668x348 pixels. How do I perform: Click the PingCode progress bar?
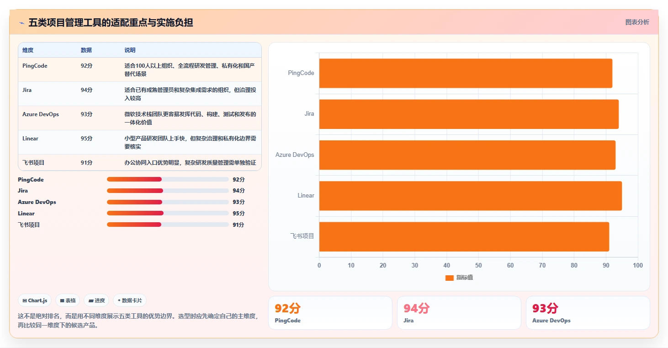pyautogui.click(x=168, y=179)
